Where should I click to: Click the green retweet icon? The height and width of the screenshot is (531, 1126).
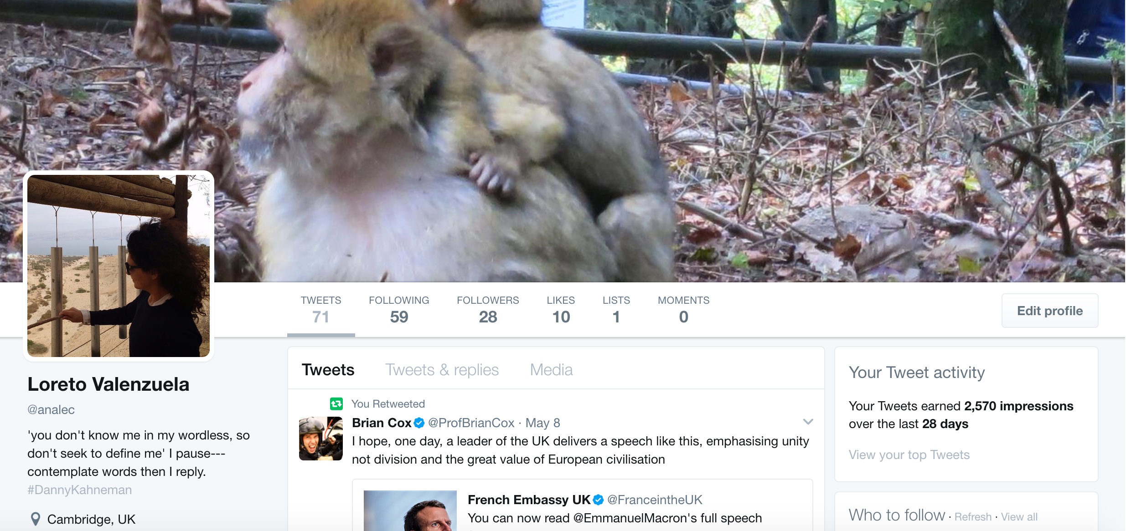[336, 403]
